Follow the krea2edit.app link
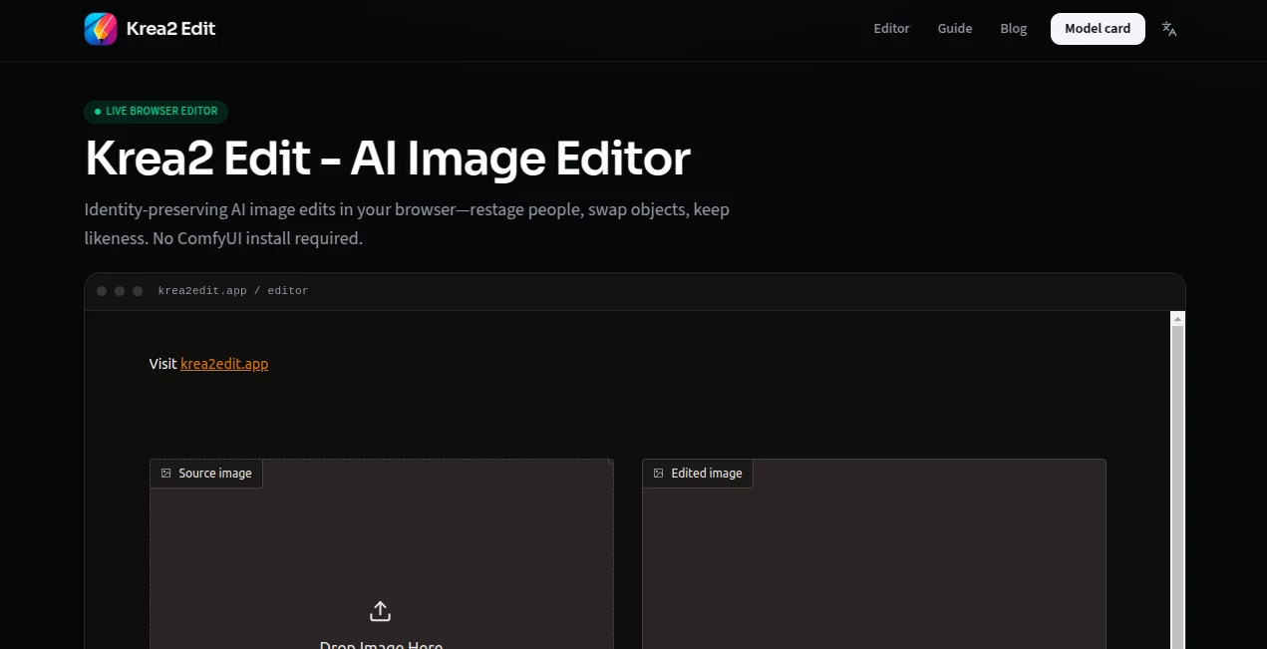The image size is (1267, 649). click(224, 364)
